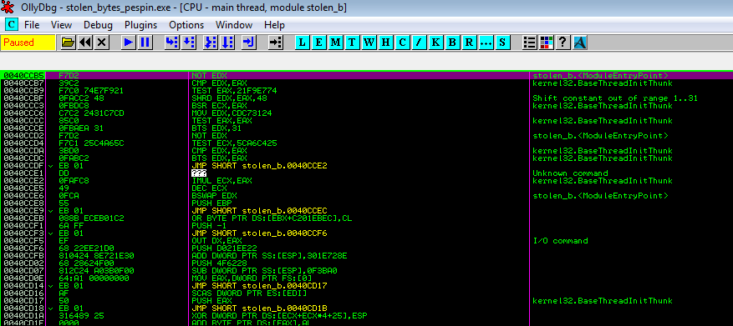
Task: Select address 0040CCB5 entry point row
Action: [x=366, y=76]
